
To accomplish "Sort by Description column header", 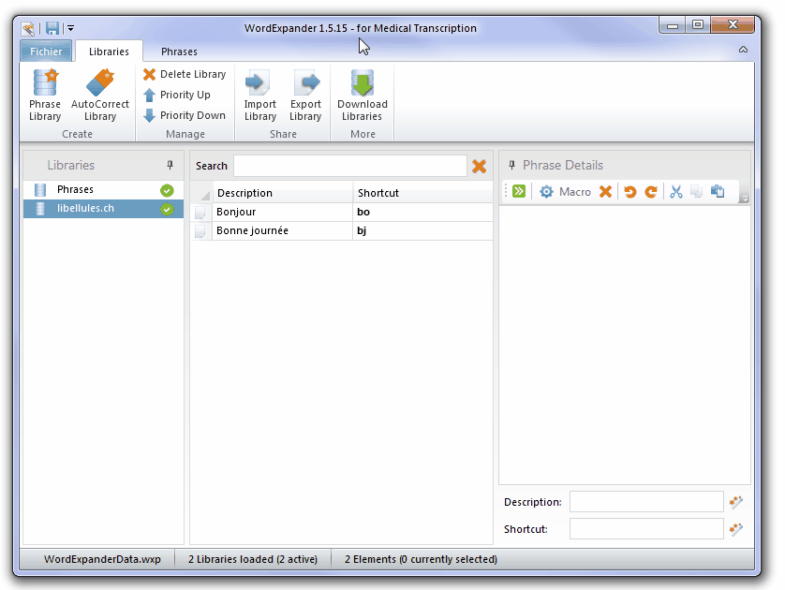I will [x=283, y=193].
